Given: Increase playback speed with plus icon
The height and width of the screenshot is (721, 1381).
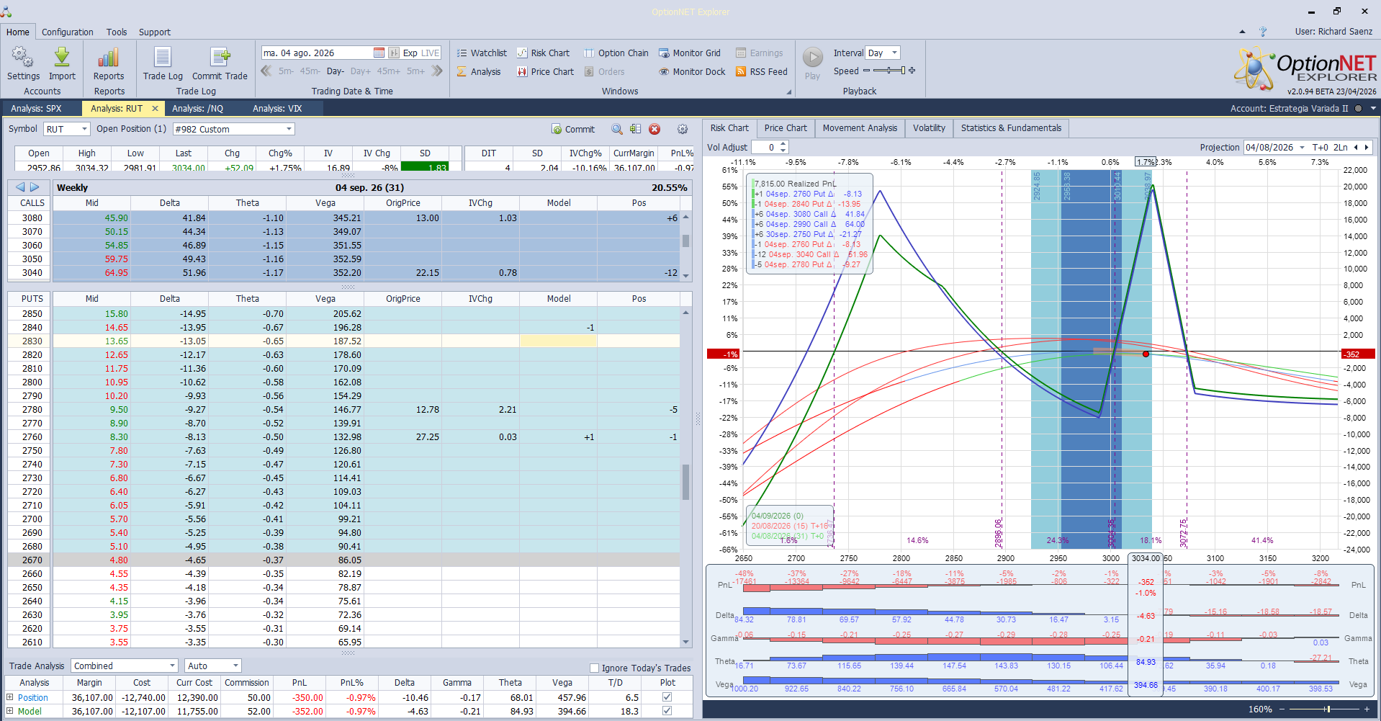Looking at the screenshot, I should (x=912, y=71).
